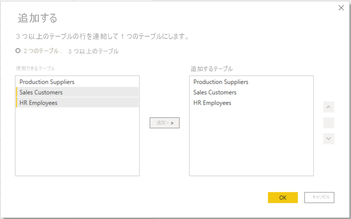Viewport: 351px width, 219px height.
Task: Remove selected table with X icon
Action: (x=329, y=123)
